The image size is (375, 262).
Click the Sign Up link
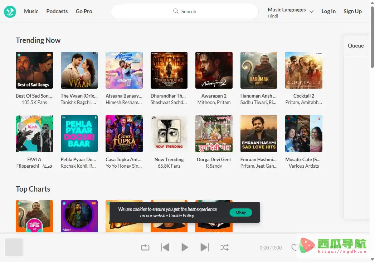coord(352,11)
